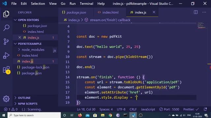The height and width of the screenshot is (118, 211).
Task: Open Chrome from the taskbar
Action: point(110,115)
